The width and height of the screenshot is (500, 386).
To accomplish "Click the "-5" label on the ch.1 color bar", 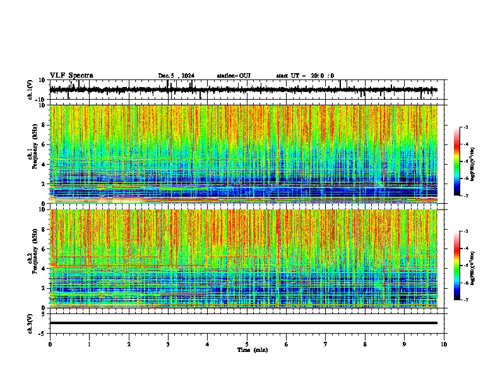I will pos(465,161).
